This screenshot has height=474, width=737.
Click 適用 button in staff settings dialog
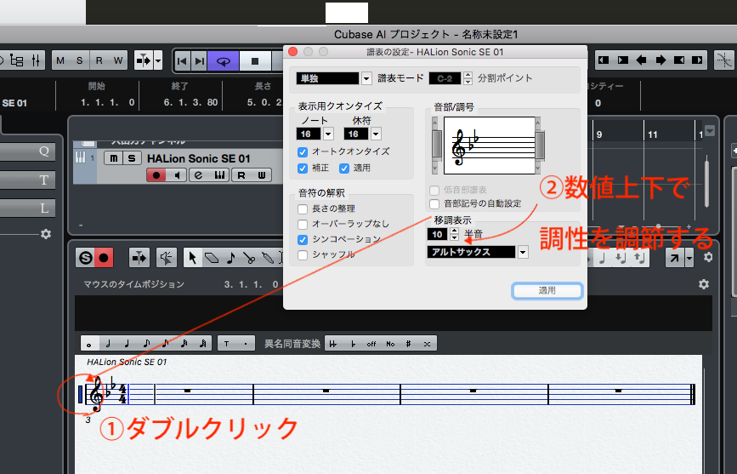click(547, 290)
